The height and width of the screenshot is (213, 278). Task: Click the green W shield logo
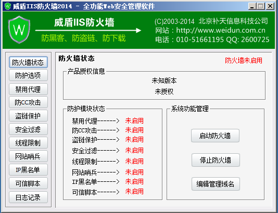pos(19,30)
